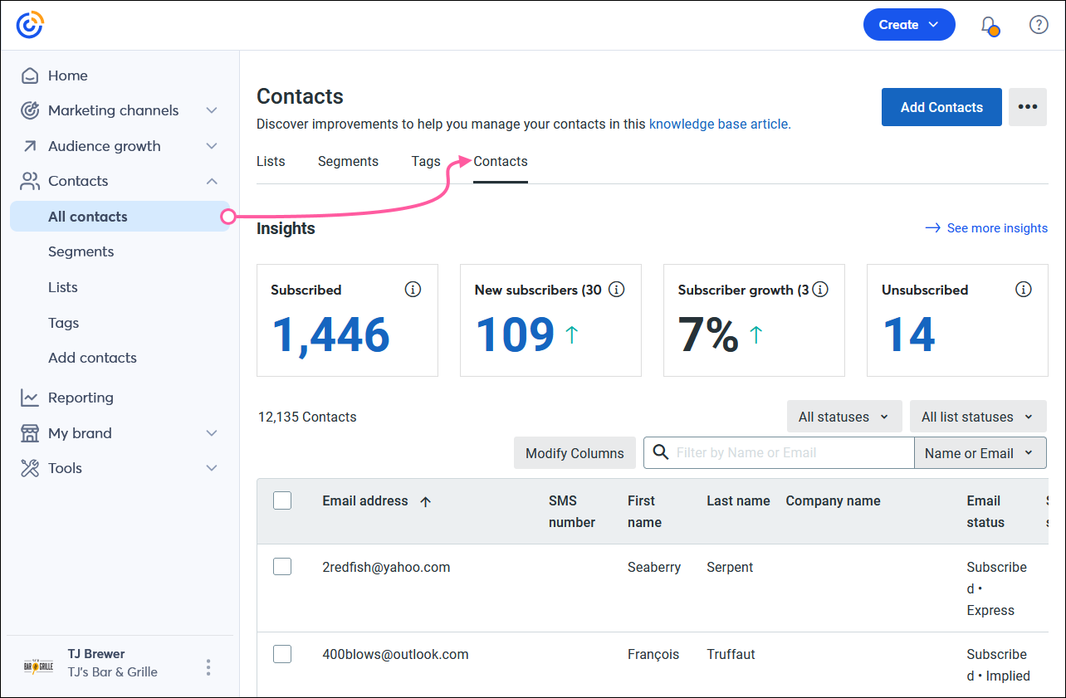Switch to the Lists tab

[271, 162]
